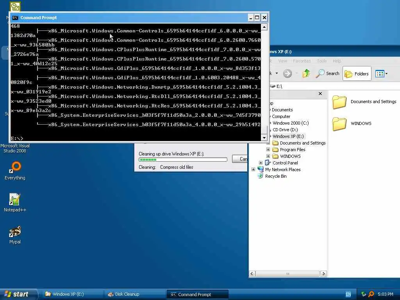Click the folder tree horizontal scrollbar thumb
Viewport: 400px width, 300px height.
[287, 274]
